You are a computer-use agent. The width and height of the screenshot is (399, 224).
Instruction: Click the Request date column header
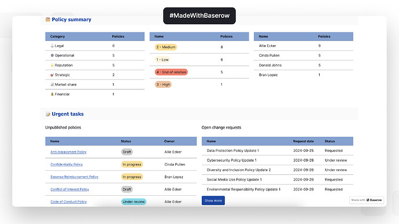tap(304, 141)
